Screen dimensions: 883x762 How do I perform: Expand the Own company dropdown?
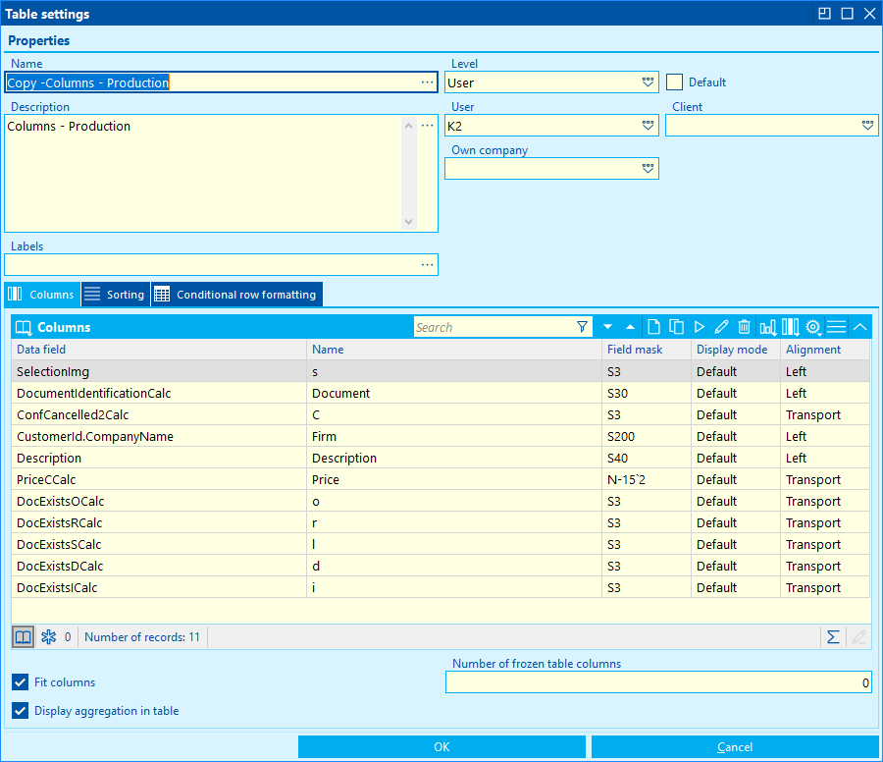point(648,169)
